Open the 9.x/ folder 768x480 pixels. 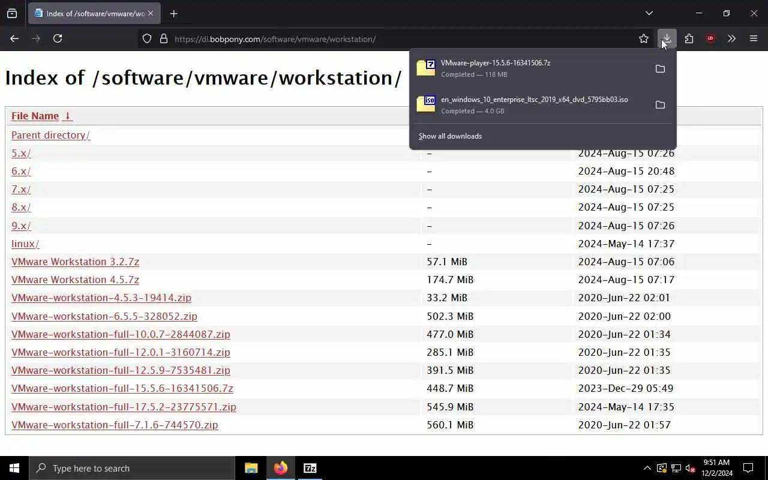21,226
